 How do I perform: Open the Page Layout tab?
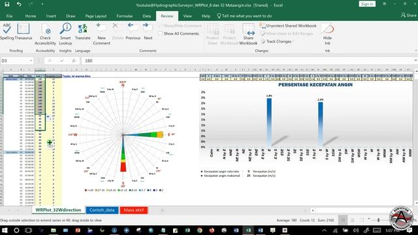96,16
